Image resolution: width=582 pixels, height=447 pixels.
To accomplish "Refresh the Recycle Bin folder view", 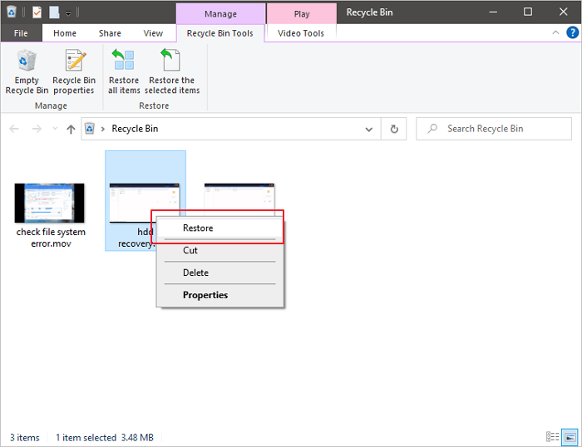I will 394,129.
